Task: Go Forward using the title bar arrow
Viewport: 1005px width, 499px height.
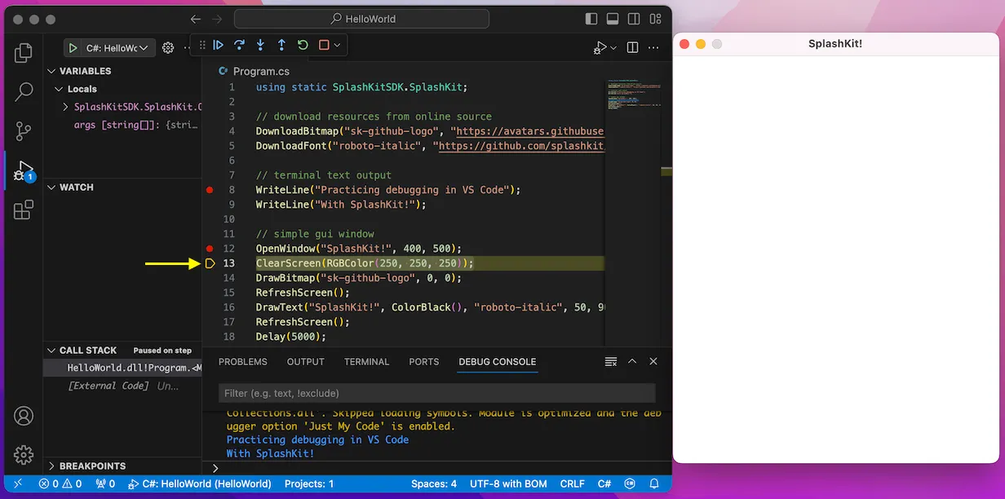Action: [x=217, y=19]
